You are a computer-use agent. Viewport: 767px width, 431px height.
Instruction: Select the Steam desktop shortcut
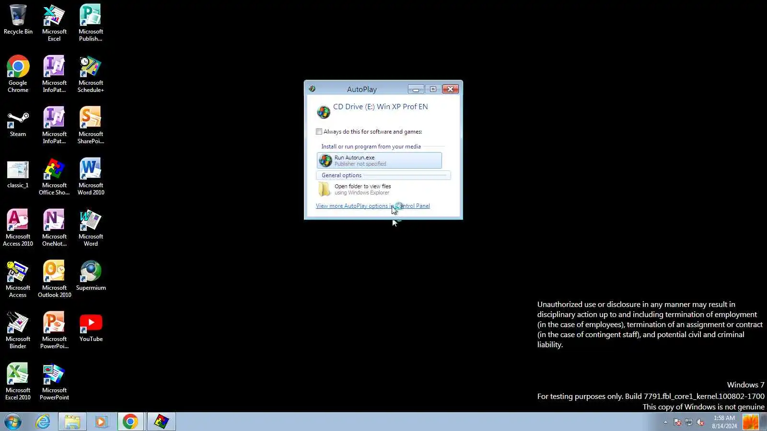pos(18,124)
